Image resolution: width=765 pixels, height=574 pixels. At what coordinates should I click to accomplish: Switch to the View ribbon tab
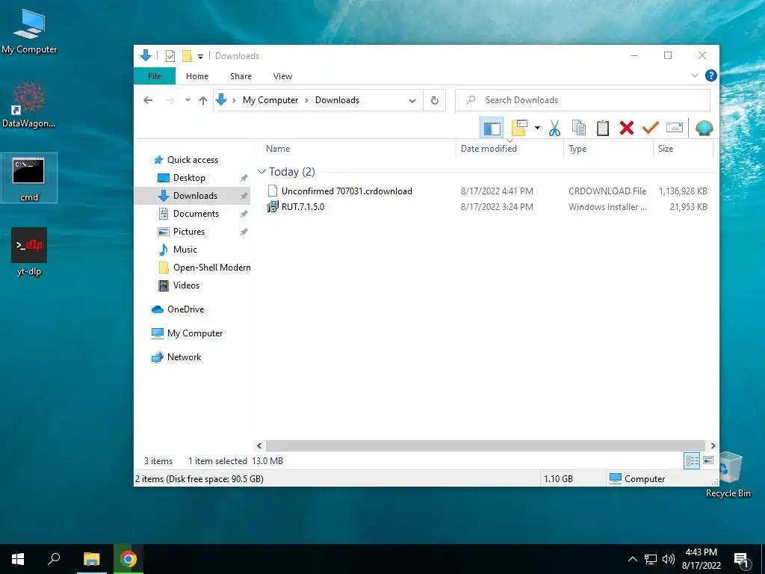(282, 76)
